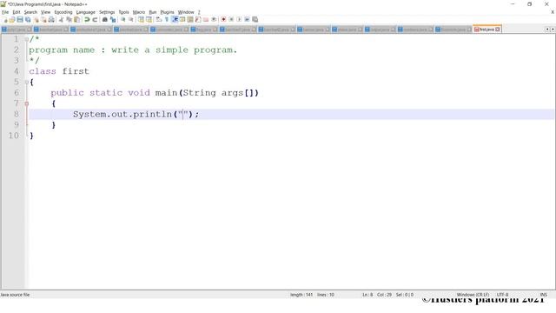Open the Function List toolbar icon
The width and height of the screenshot is (556, 313).
point(198,20)
